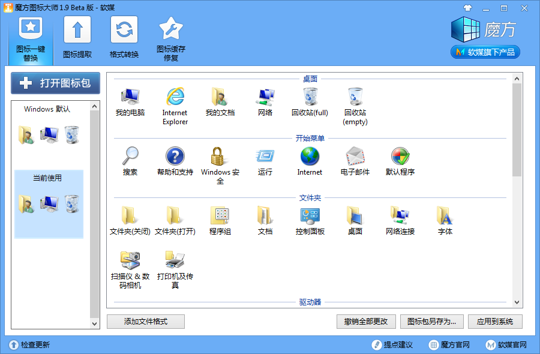Select the Windows 安全 padlock icon
540x354 pixels.
point(220,166)
